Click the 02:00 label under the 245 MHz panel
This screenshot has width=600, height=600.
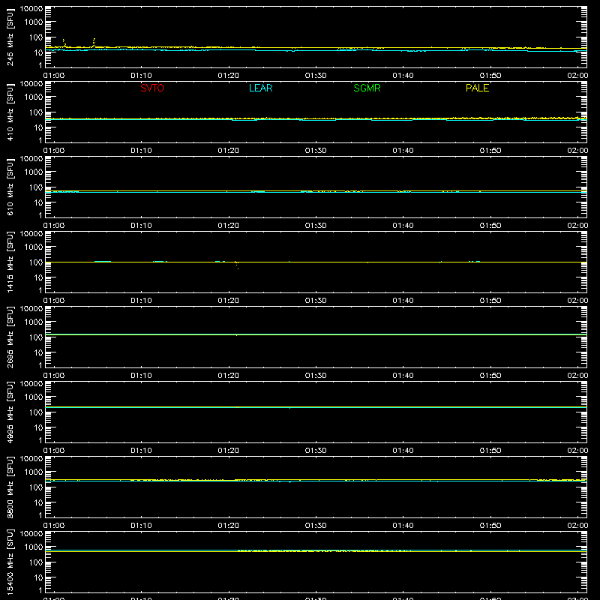tap(577, 76)
